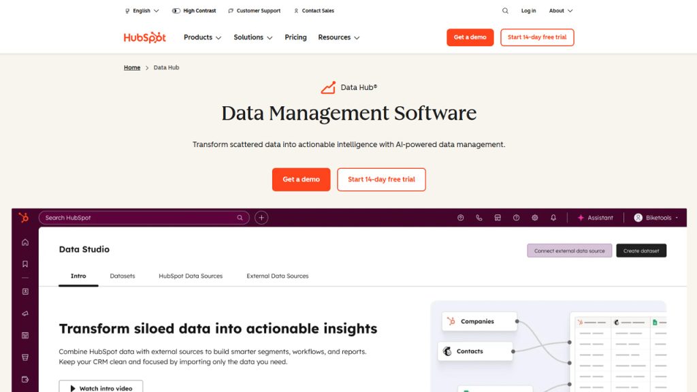Expand the Solutions menu
The height and width of the screenshot is (392, 697).
pos(253,37)
